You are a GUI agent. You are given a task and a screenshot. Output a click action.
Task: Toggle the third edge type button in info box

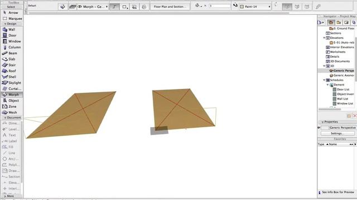307,7
